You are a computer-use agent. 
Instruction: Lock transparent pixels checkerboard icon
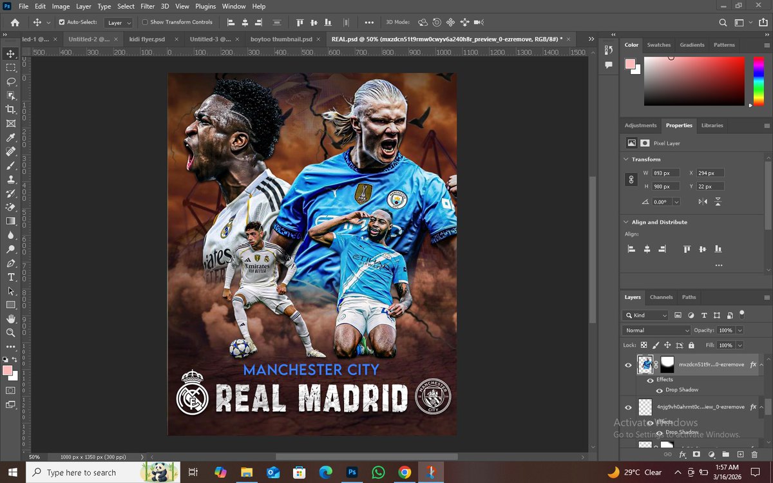tap(644, 345)
